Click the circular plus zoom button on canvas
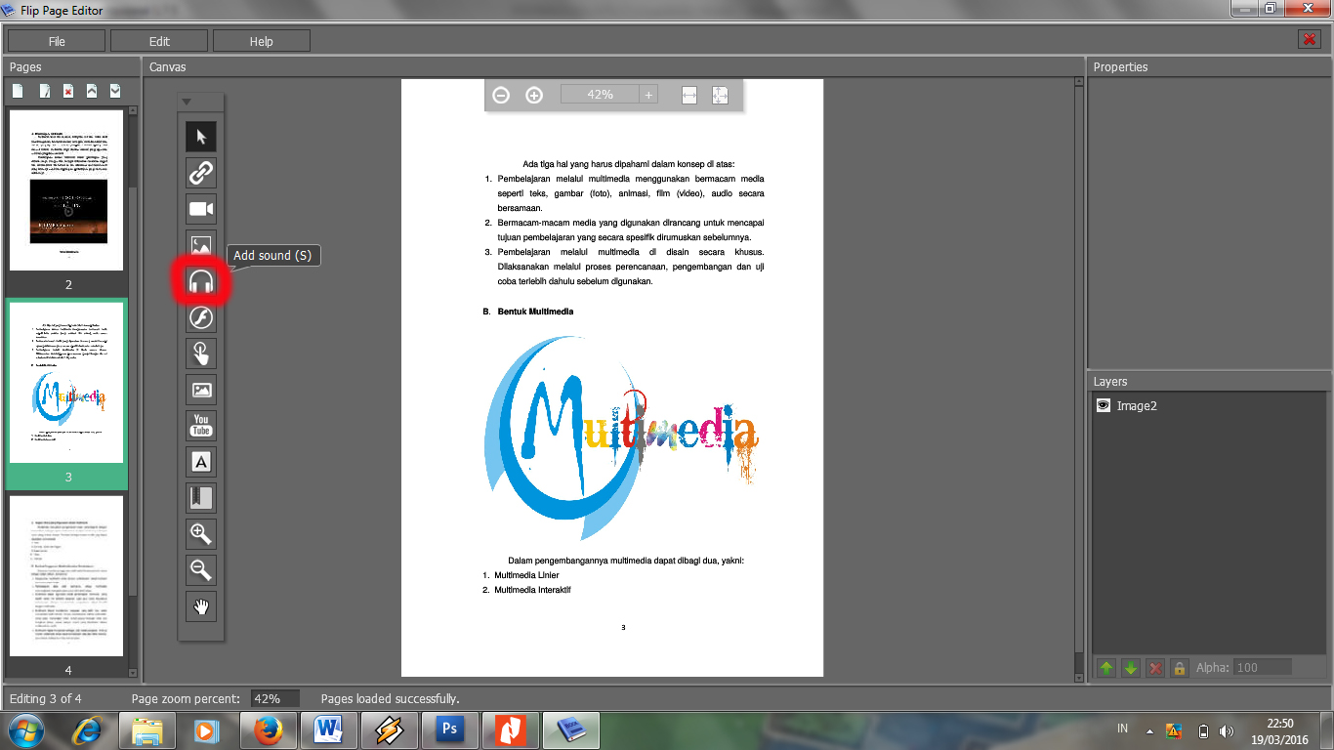Screen dimensions: 1334x750 click(534, 95)
